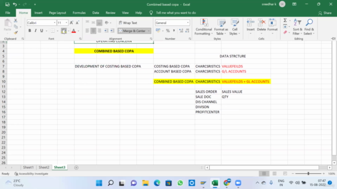
Task: Click Merge & Center button
Action: (x=132, y=31)
